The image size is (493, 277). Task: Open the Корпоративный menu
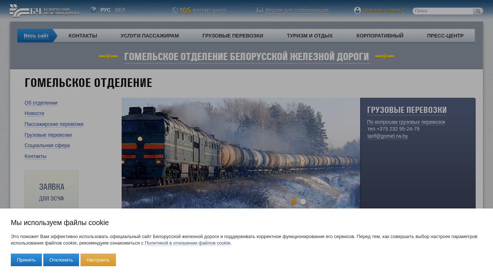point(380,36)
